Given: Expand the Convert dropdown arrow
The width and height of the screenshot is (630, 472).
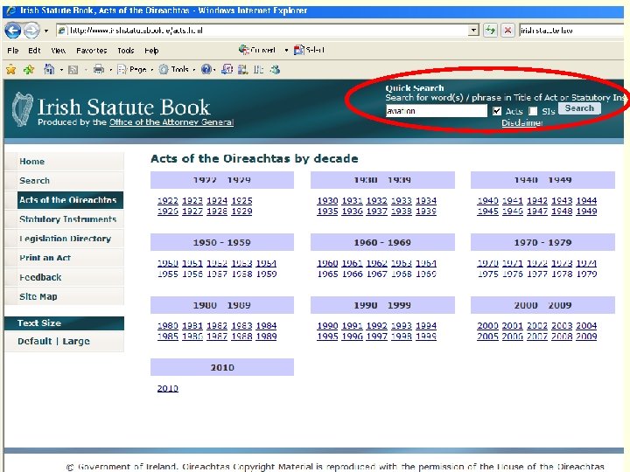Looking at the screenshot, I should coord(286,50).
